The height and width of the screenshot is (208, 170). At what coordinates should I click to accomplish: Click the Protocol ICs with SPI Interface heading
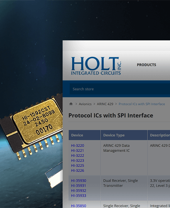tap(111, 115)
